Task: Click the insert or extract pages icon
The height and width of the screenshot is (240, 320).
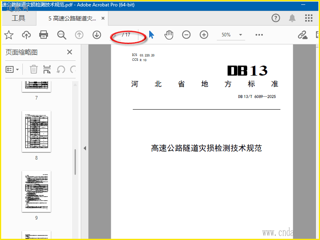Action: pyautogui.click(x=47, y=69)
